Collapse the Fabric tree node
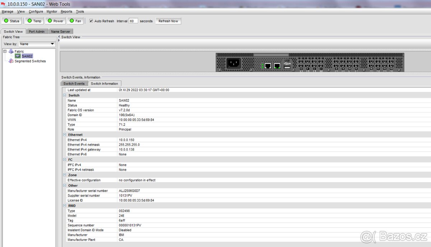Screen dimensions: 431x247 pyautogui.click(x=5, y=51)
